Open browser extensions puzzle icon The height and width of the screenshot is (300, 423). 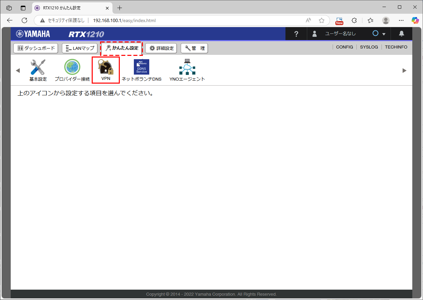(x=354, y=20)
